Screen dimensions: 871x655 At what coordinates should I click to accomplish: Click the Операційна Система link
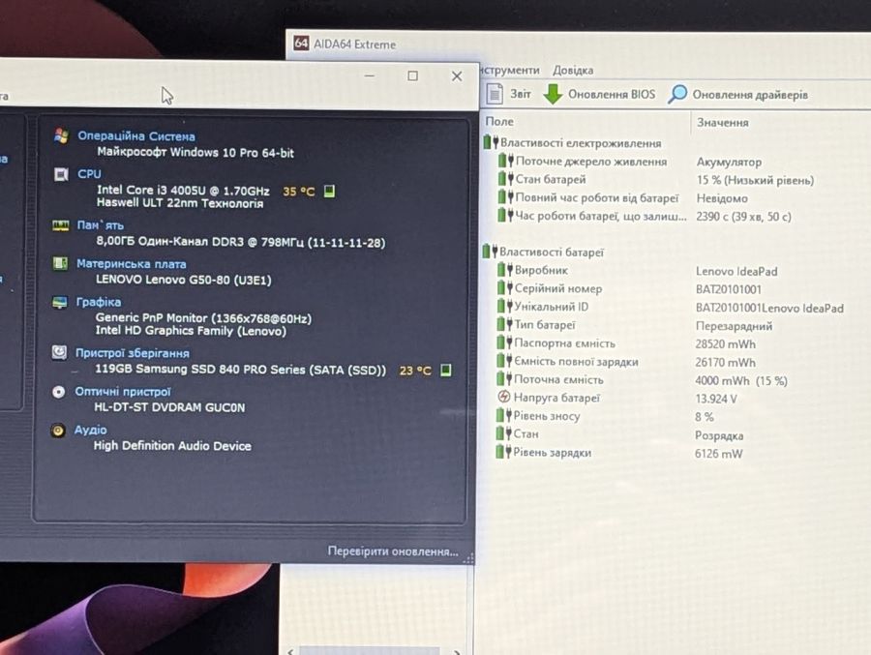[x=136, y=136]
